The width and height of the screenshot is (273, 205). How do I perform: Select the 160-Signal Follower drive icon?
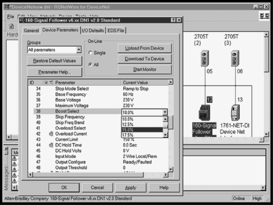tap(205, 113)
